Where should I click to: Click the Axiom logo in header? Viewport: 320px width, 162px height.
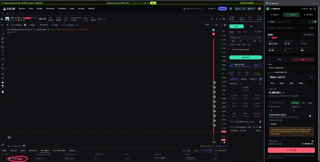[9, 8]
